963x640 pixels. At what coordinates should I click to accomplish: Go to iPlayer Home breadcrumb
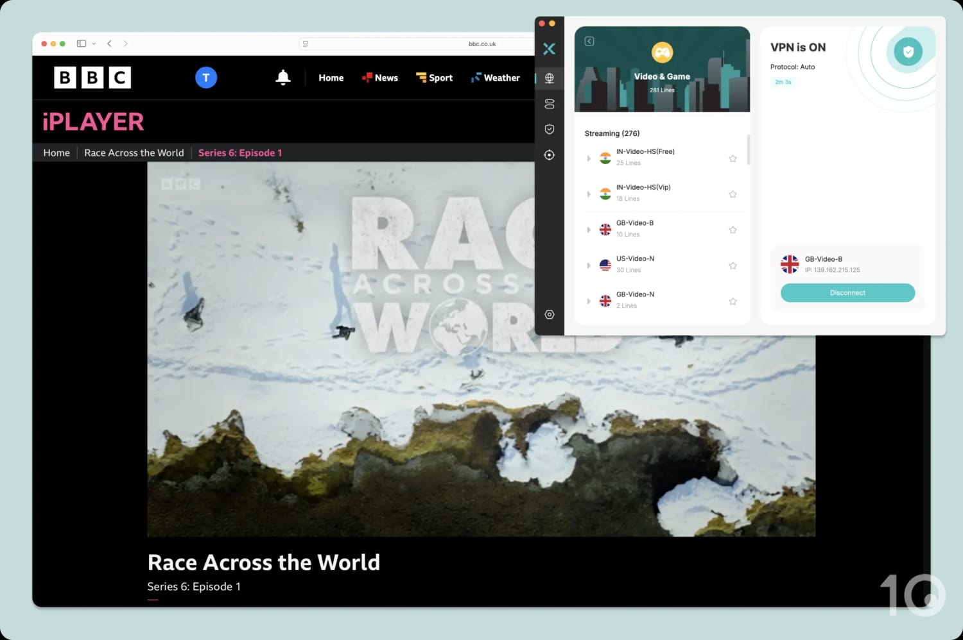(x=56, y=153)
